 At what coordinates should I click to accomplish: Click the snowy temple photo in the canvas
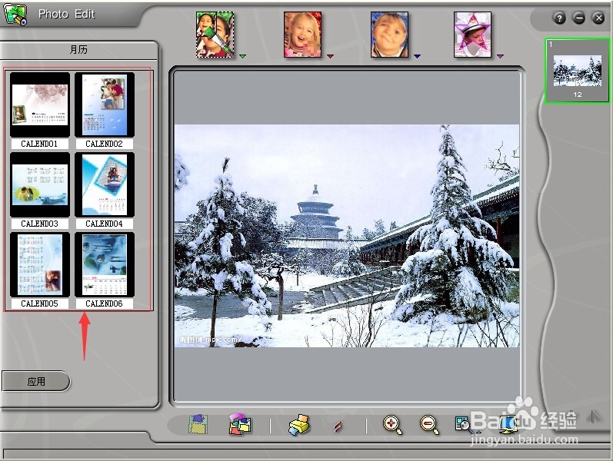(x=347, y=236)
